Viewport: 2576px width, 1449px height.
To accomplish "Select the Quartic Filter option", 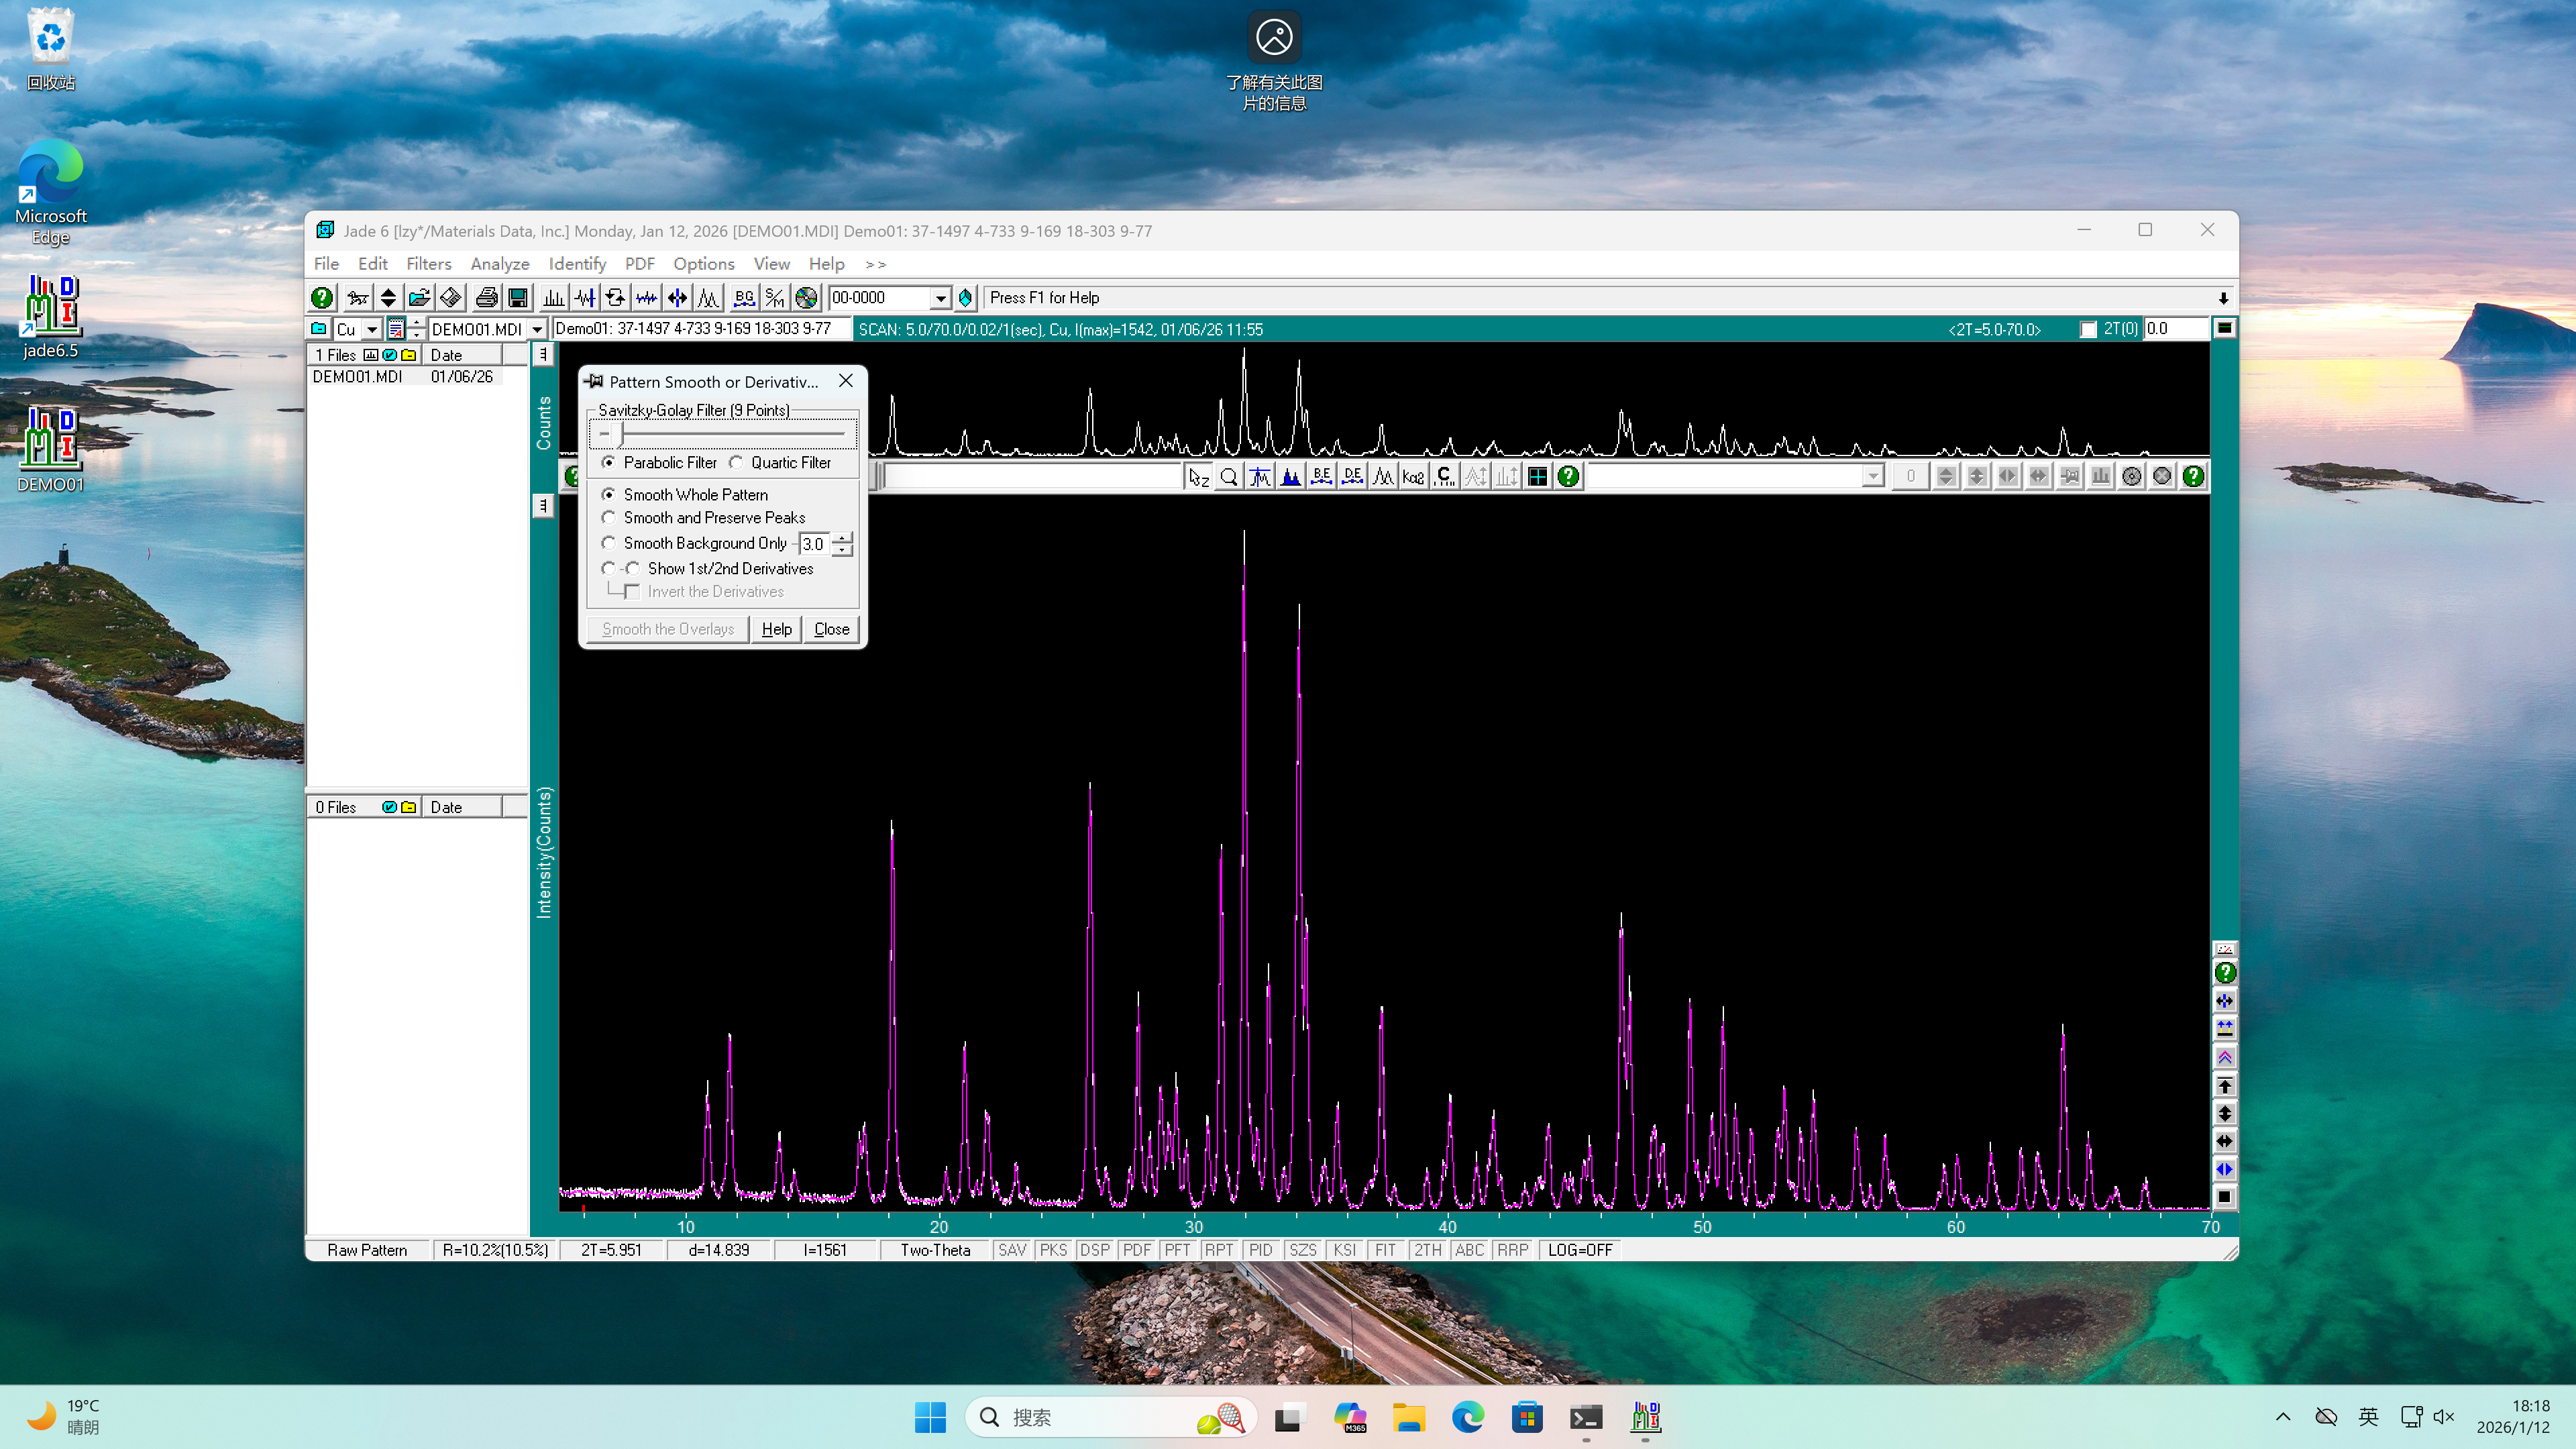I will (x=737, y=462).
